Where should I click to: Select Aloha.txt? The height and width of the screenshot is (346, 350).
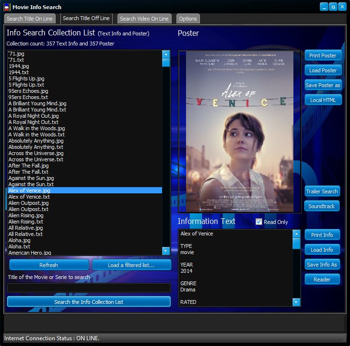85,246
